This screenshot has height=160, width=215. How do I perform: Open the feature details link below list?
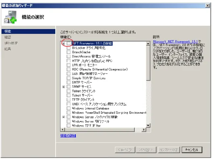coord(68,135)
